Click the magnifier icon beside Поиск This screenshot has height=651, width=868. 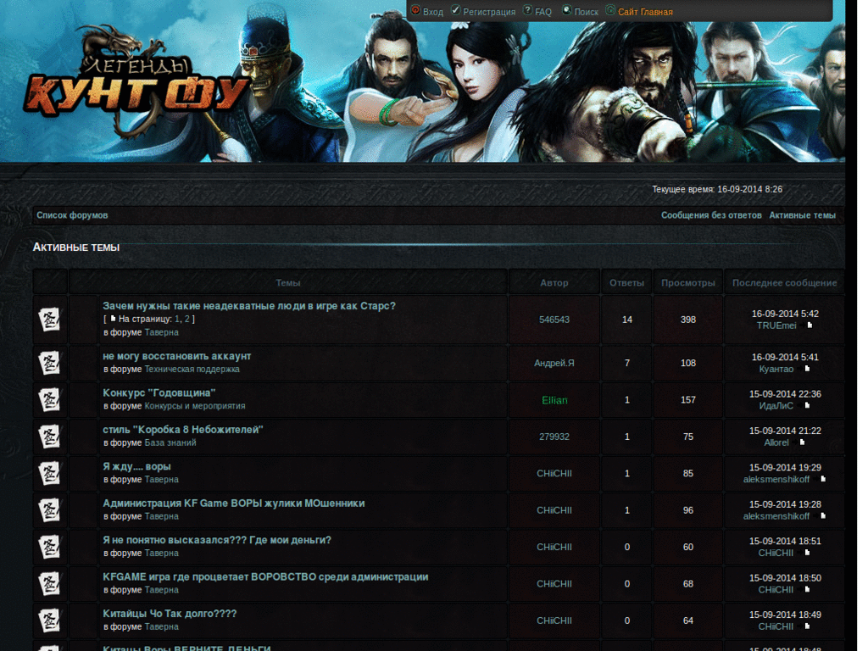pyautogui.click(x=567, y=10)
